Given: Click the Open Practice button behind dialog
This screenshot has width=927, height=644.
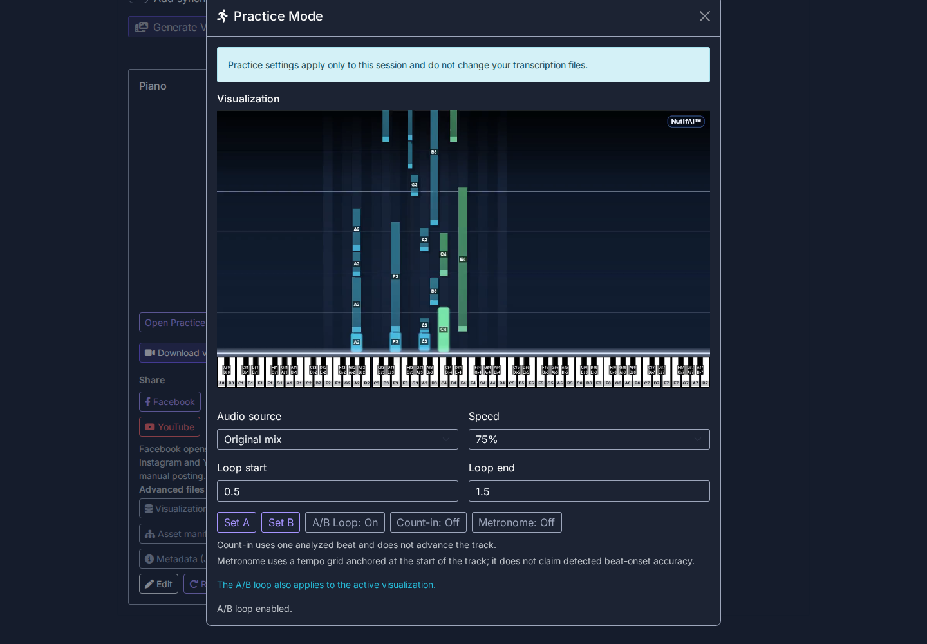Looking at the screenshot, I should coord(173,323).
